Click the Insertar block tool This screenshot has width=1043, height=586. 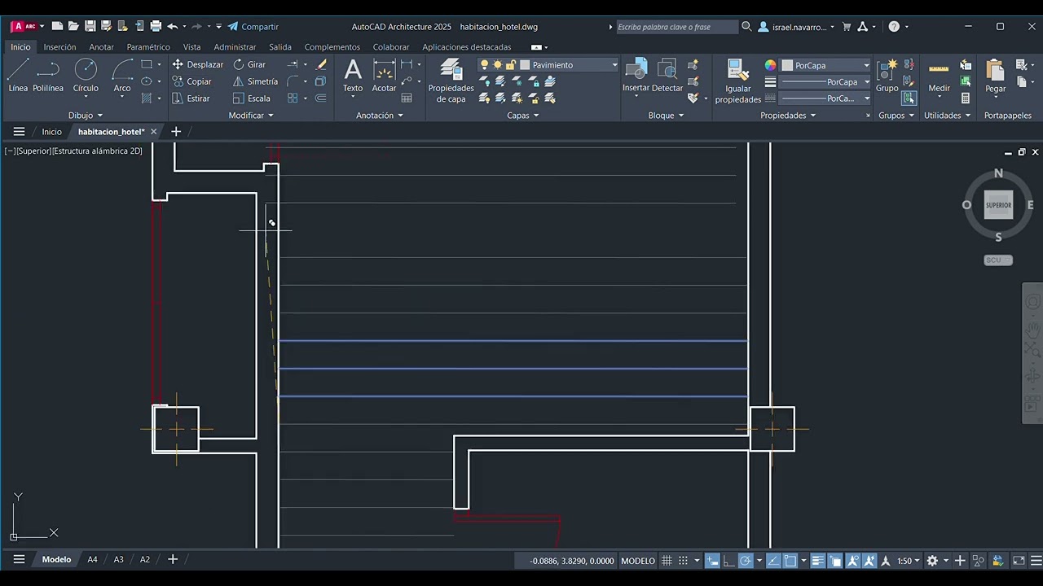tap(636, 76)
